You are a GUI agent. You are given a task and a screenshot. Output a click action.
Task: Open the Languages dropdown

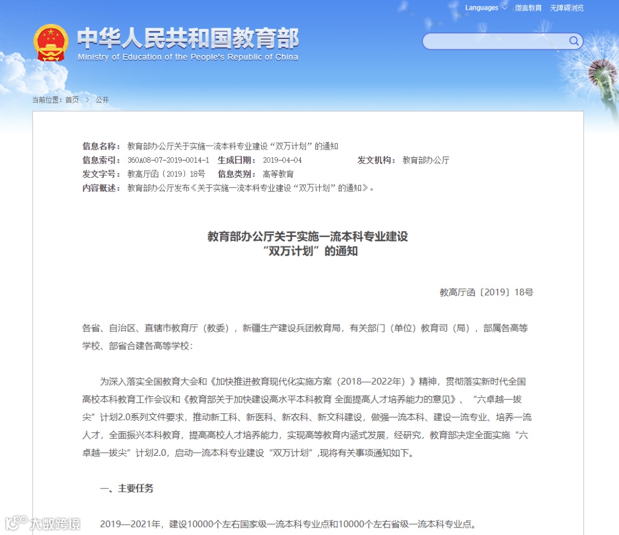pyautogui.click(x=485, y=8)
